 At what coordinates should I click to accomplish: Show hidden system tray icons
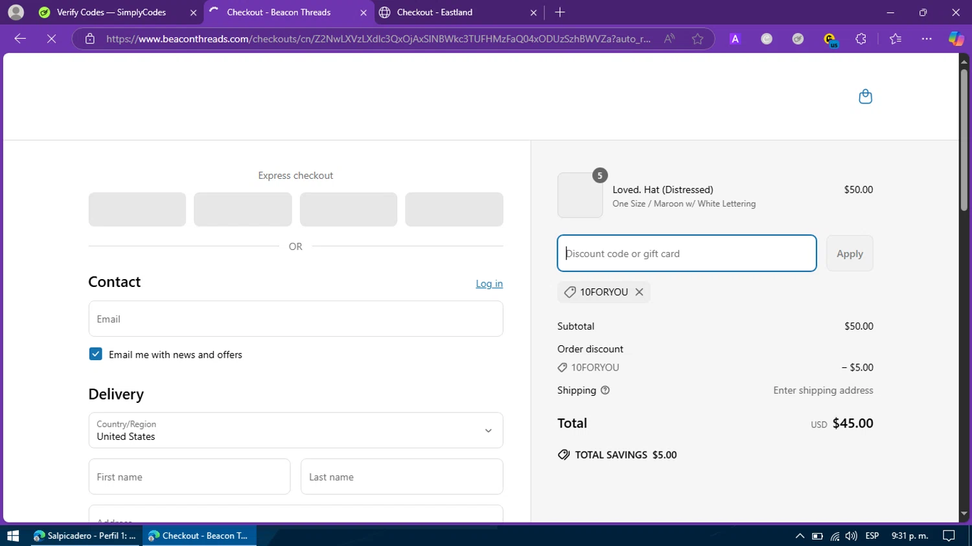[x=800, y=536]
